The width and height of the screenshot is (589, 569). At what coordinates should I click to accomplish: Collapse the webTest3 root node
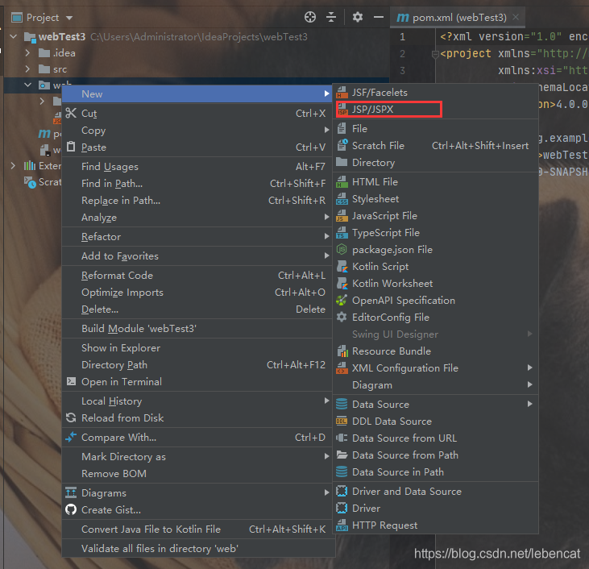(14, 36)
